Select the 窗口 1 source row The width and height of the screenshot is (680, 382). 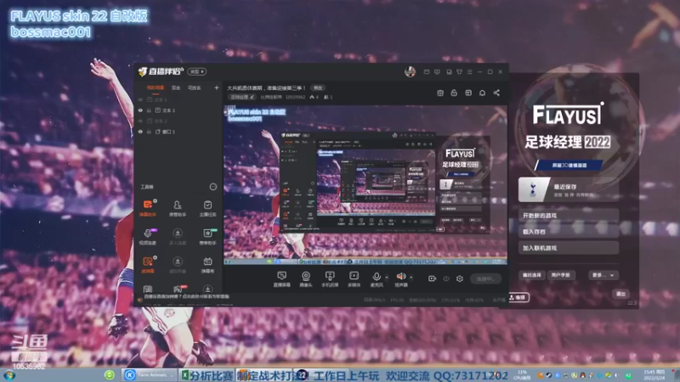[178, 132]
